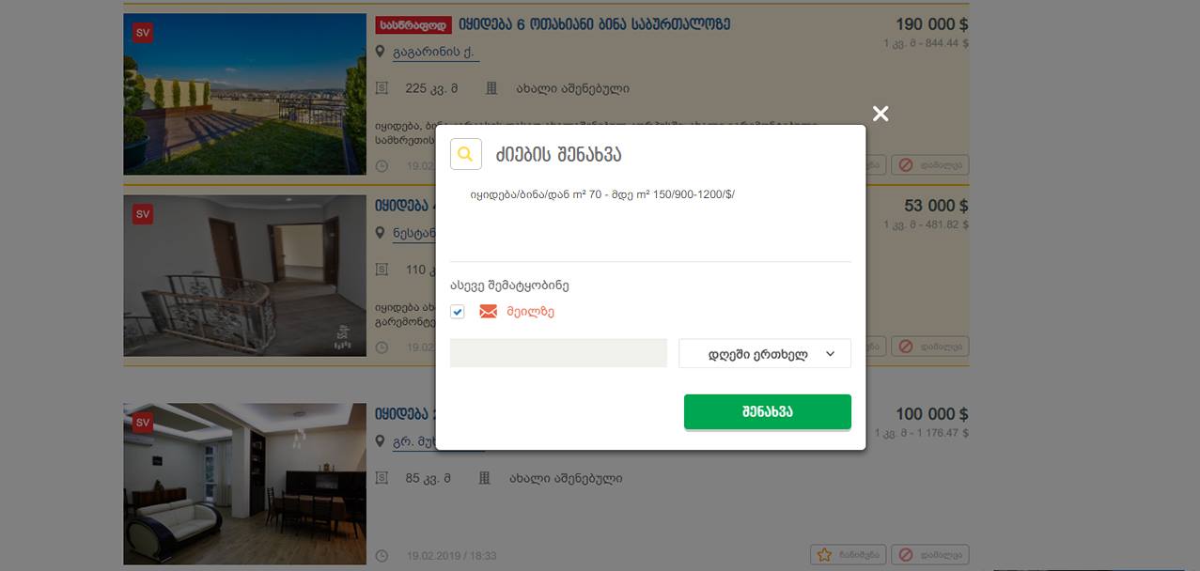This screenshot has height=571, width=1200.
Task: Click SV badge on the first listing photo
Action: (143, 33)
